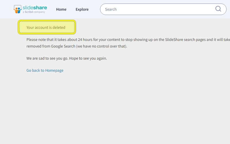
Task: Open the Home menu item
Action: tap(61, 9)
